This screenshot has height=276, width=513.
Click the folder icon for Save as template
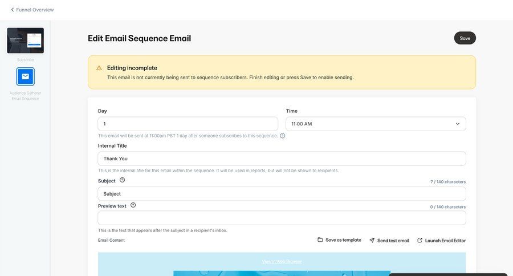point(320,240)
